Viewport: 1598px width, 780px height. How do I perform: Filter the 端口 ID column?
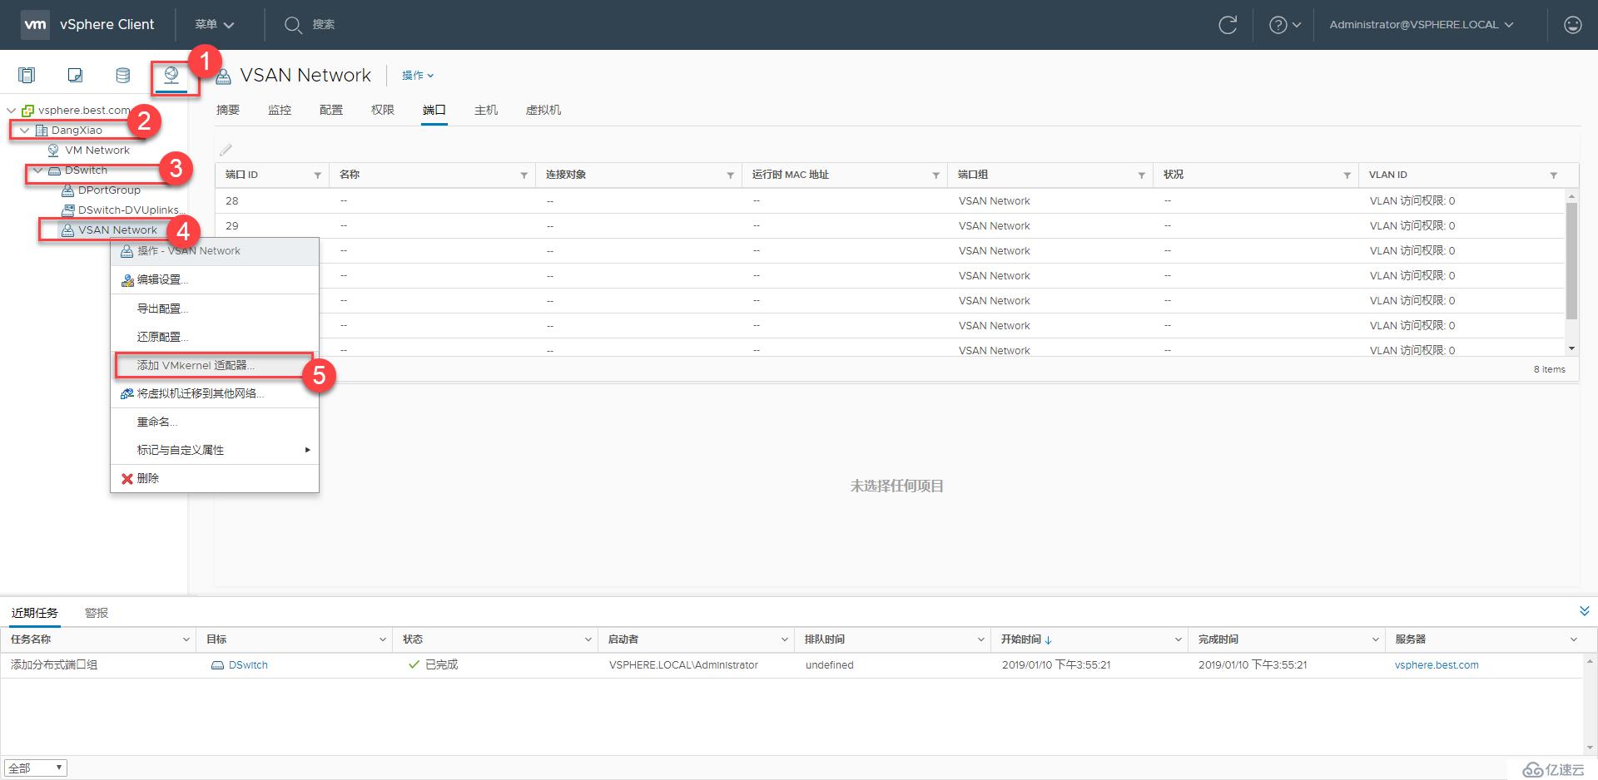[317, 175]
